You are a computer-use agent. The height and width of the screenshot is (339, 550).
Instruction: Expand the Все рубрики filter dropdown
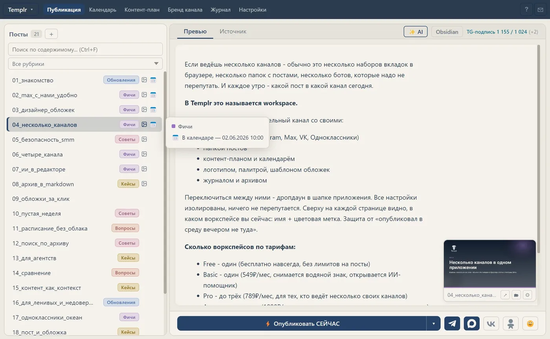pos(85,64)
